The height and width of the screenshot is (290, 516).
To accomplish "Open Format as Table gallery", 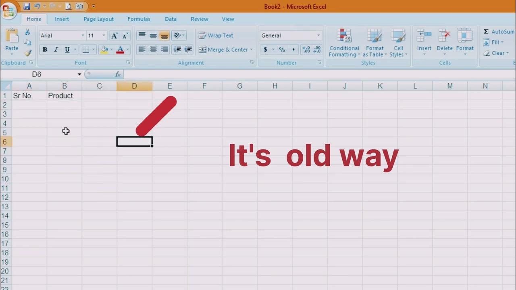I will point(375,43).
